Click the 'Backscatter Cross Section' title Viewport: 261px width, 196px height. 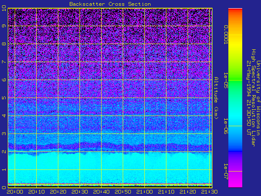click(x=110, y=4)
